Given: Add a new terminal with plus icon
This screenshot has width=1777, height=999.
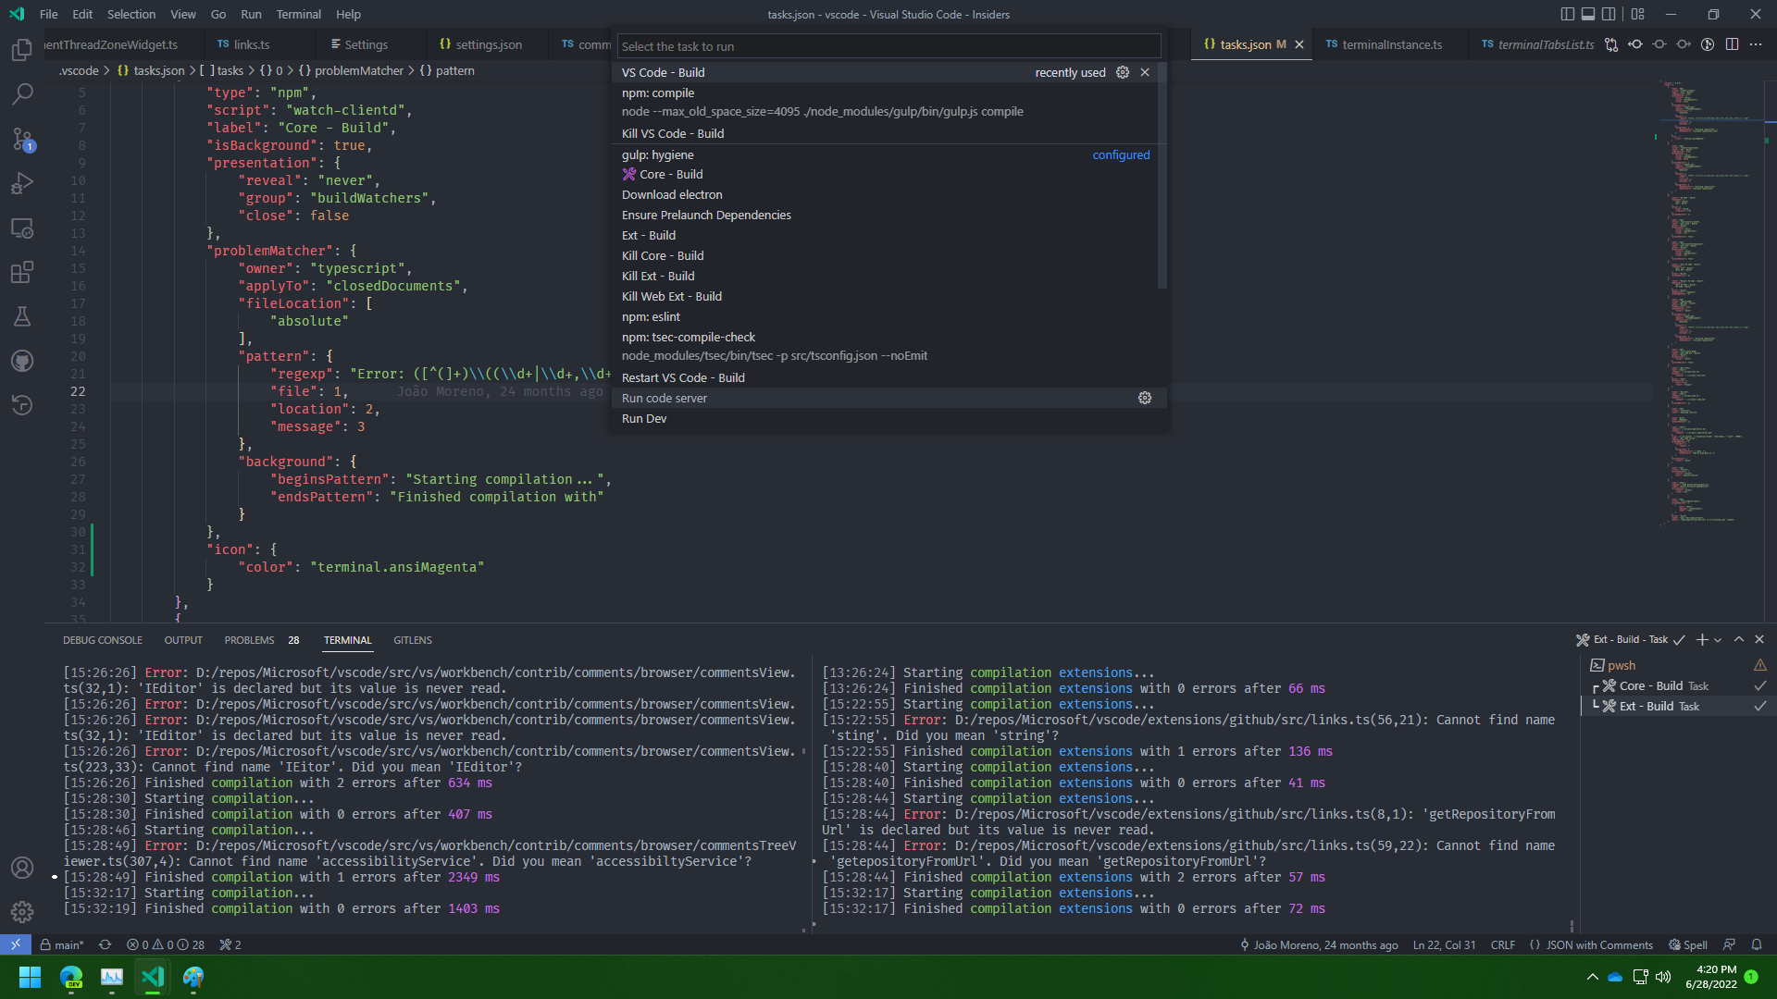Looking at the screenshot, I should tap(1701, 639).
